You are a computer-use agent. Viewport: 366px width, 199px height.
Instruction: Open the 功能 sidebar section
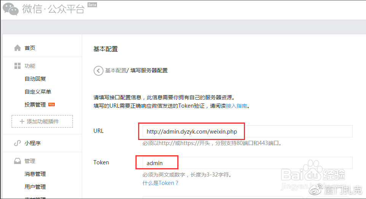point(30,66)
